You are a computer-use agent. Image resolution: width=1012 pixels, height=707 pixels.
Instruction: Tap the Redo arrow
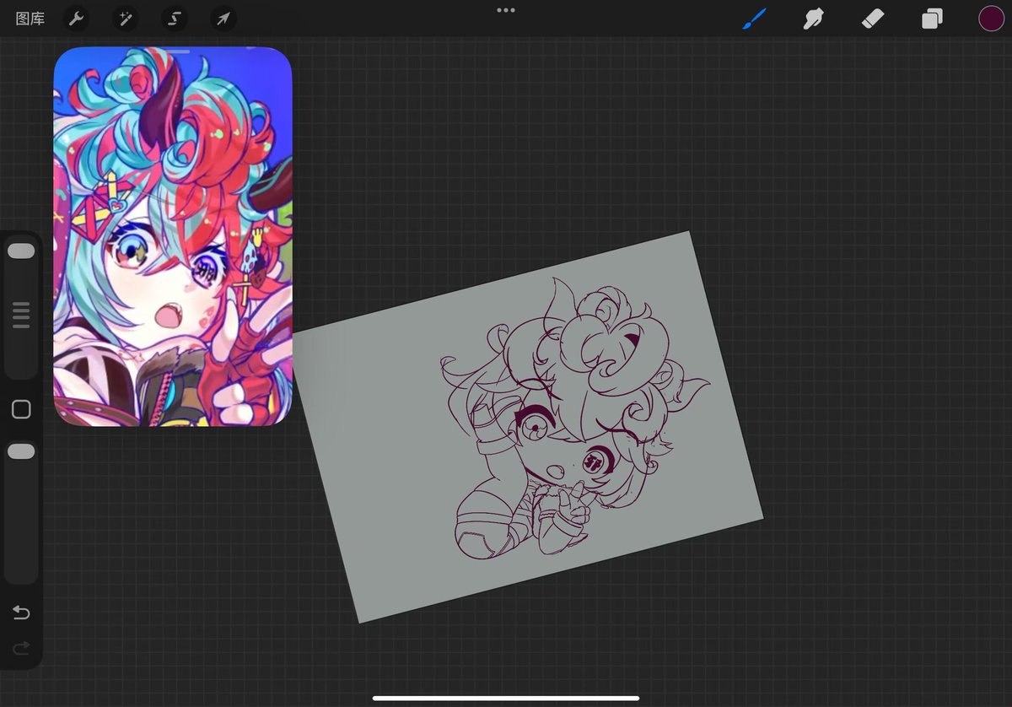pos(21,648)
